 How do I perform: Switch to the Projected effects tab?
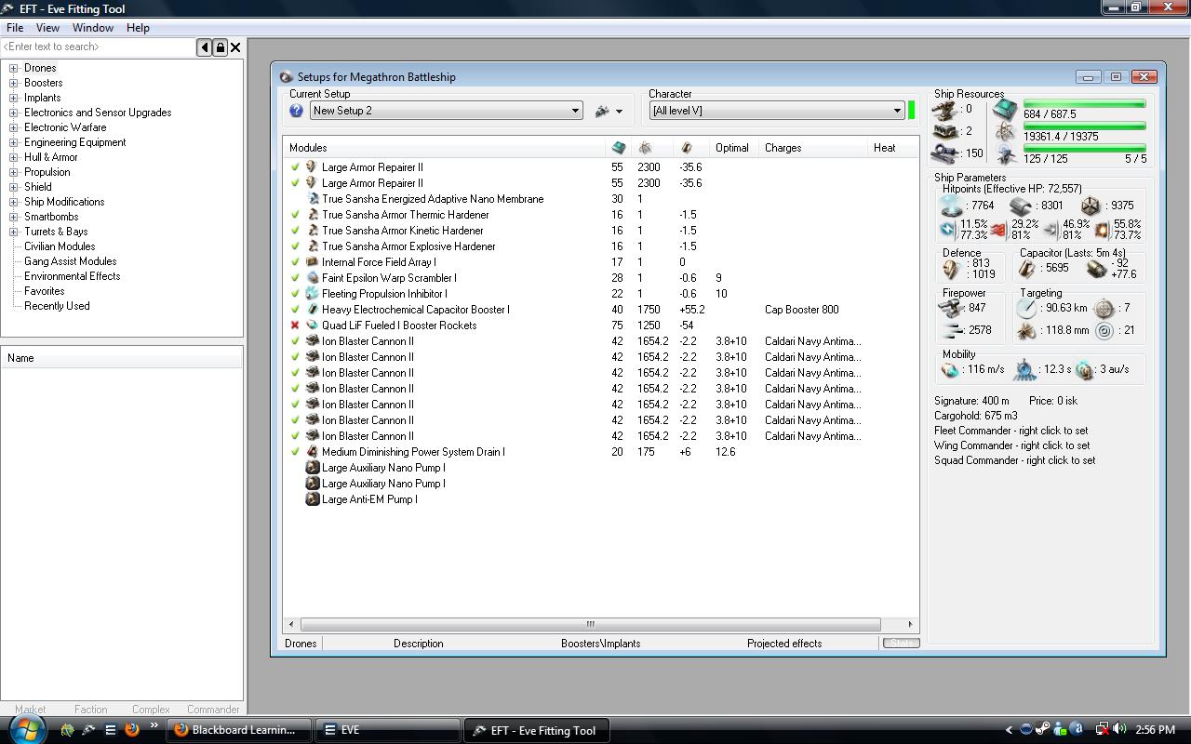[x=784, y=644]
